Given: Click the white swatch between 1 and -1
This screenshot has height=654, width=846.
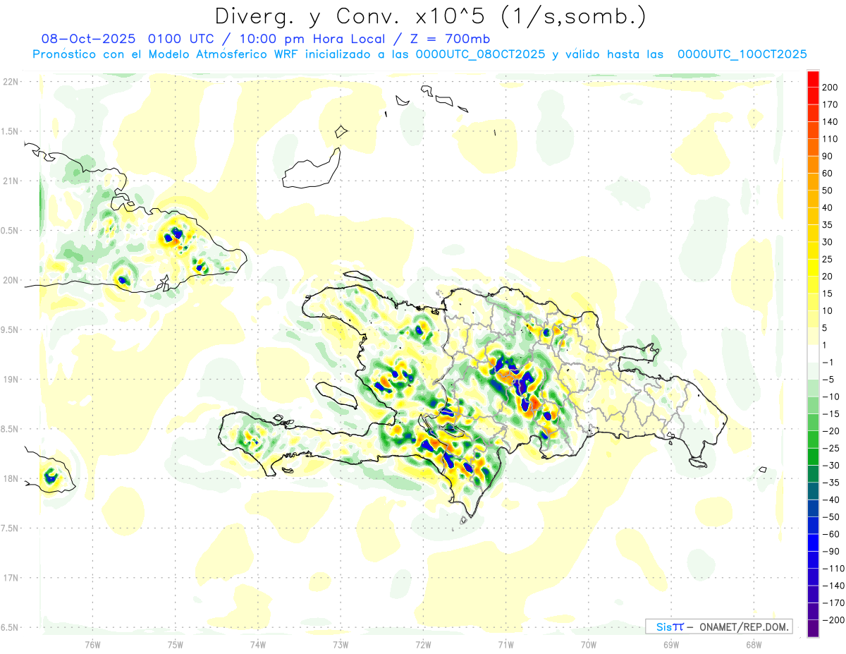Looking at the screenshot, I should (x=813, y=353).
